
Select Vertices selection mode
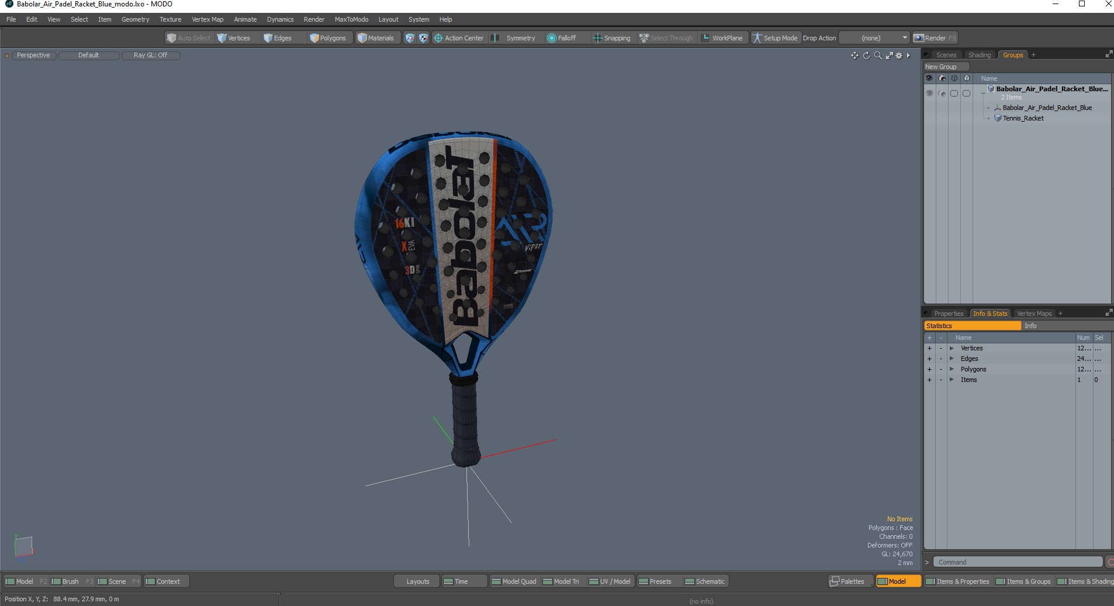234,38
